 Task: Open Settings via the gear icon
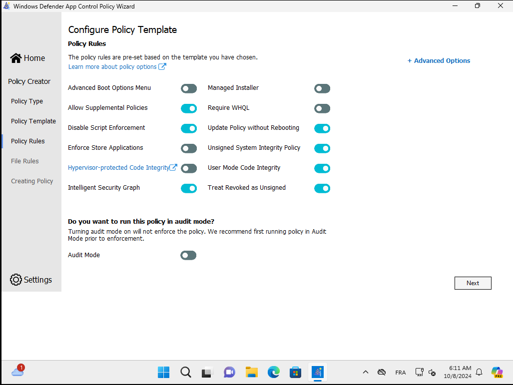pos(16,280)
